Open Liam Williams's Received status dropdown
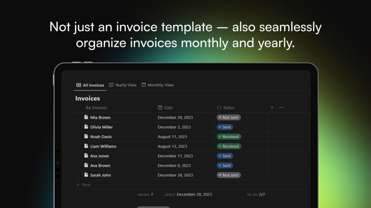The width and height of the screenshot is (371, 208). [x=229, y=147]
